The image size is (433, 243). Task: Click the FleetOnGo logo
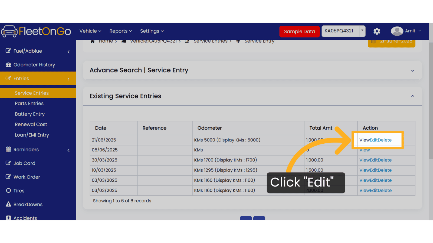pyautogui.click(x=36, y=31)
